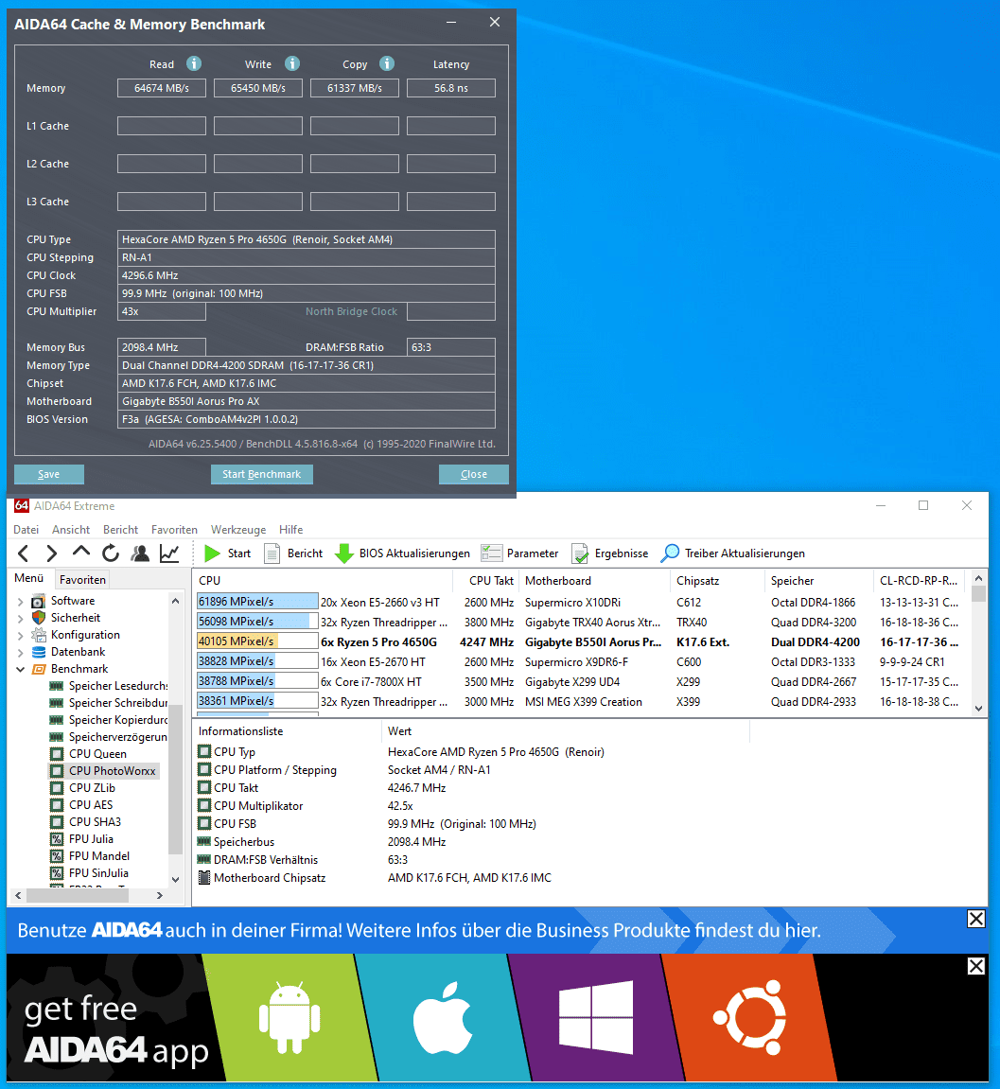Click the Save button
The image size is (1000, 1089).
[48, 474]
